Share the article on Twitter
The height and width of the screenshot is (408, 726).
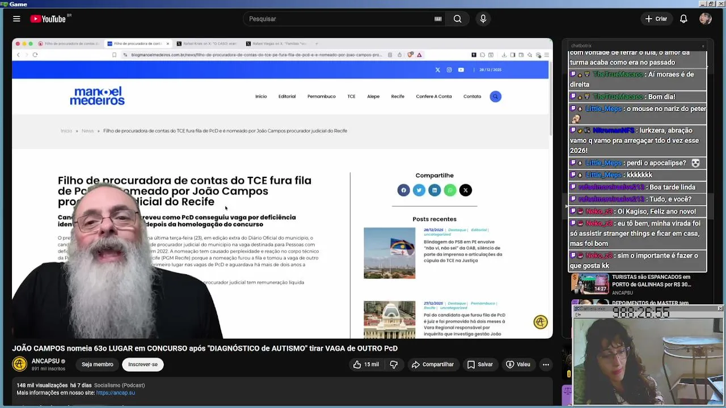(x=419, y=190)
